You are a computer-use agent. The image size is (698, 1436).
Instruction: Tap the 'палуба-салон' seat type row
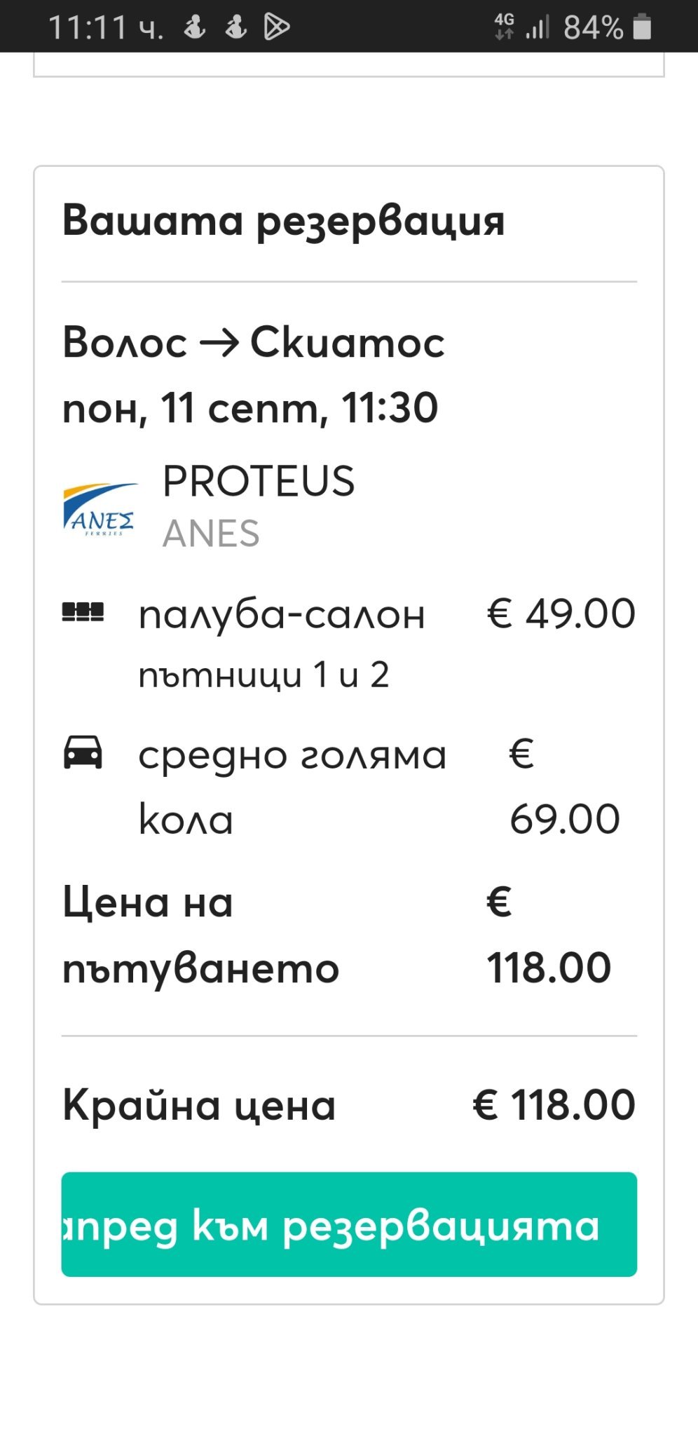pyautogui.click(x=282, y=614)
